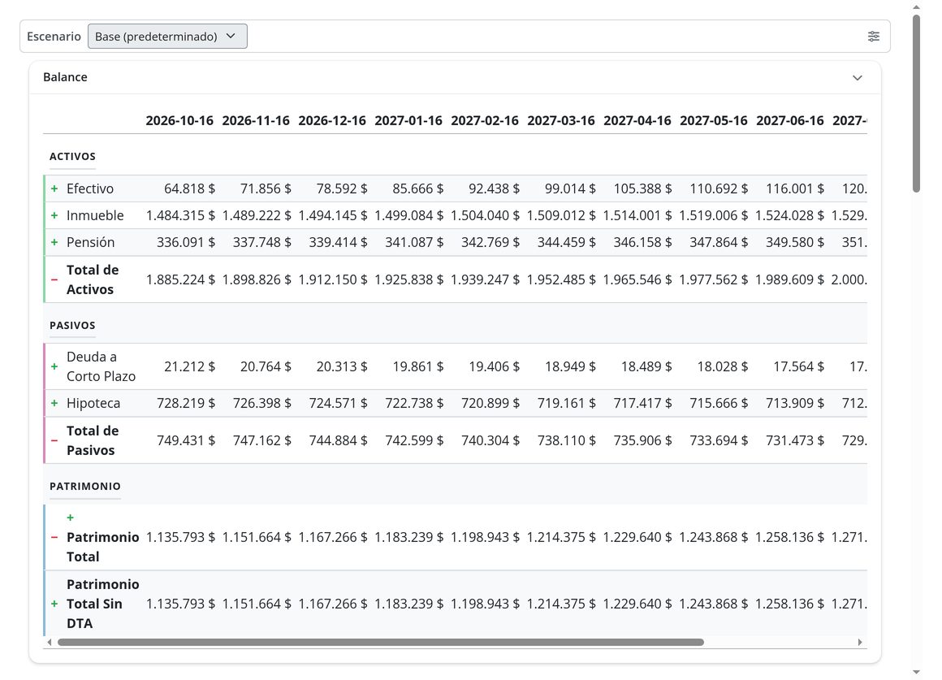Click the Pensión value 339.414 $

(x=339, y=242)
